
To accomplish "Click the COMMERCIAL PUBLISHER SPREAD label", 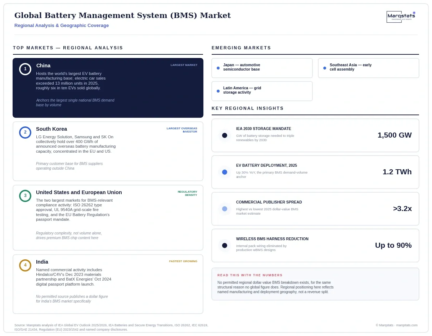I will (x=269, y=202).
